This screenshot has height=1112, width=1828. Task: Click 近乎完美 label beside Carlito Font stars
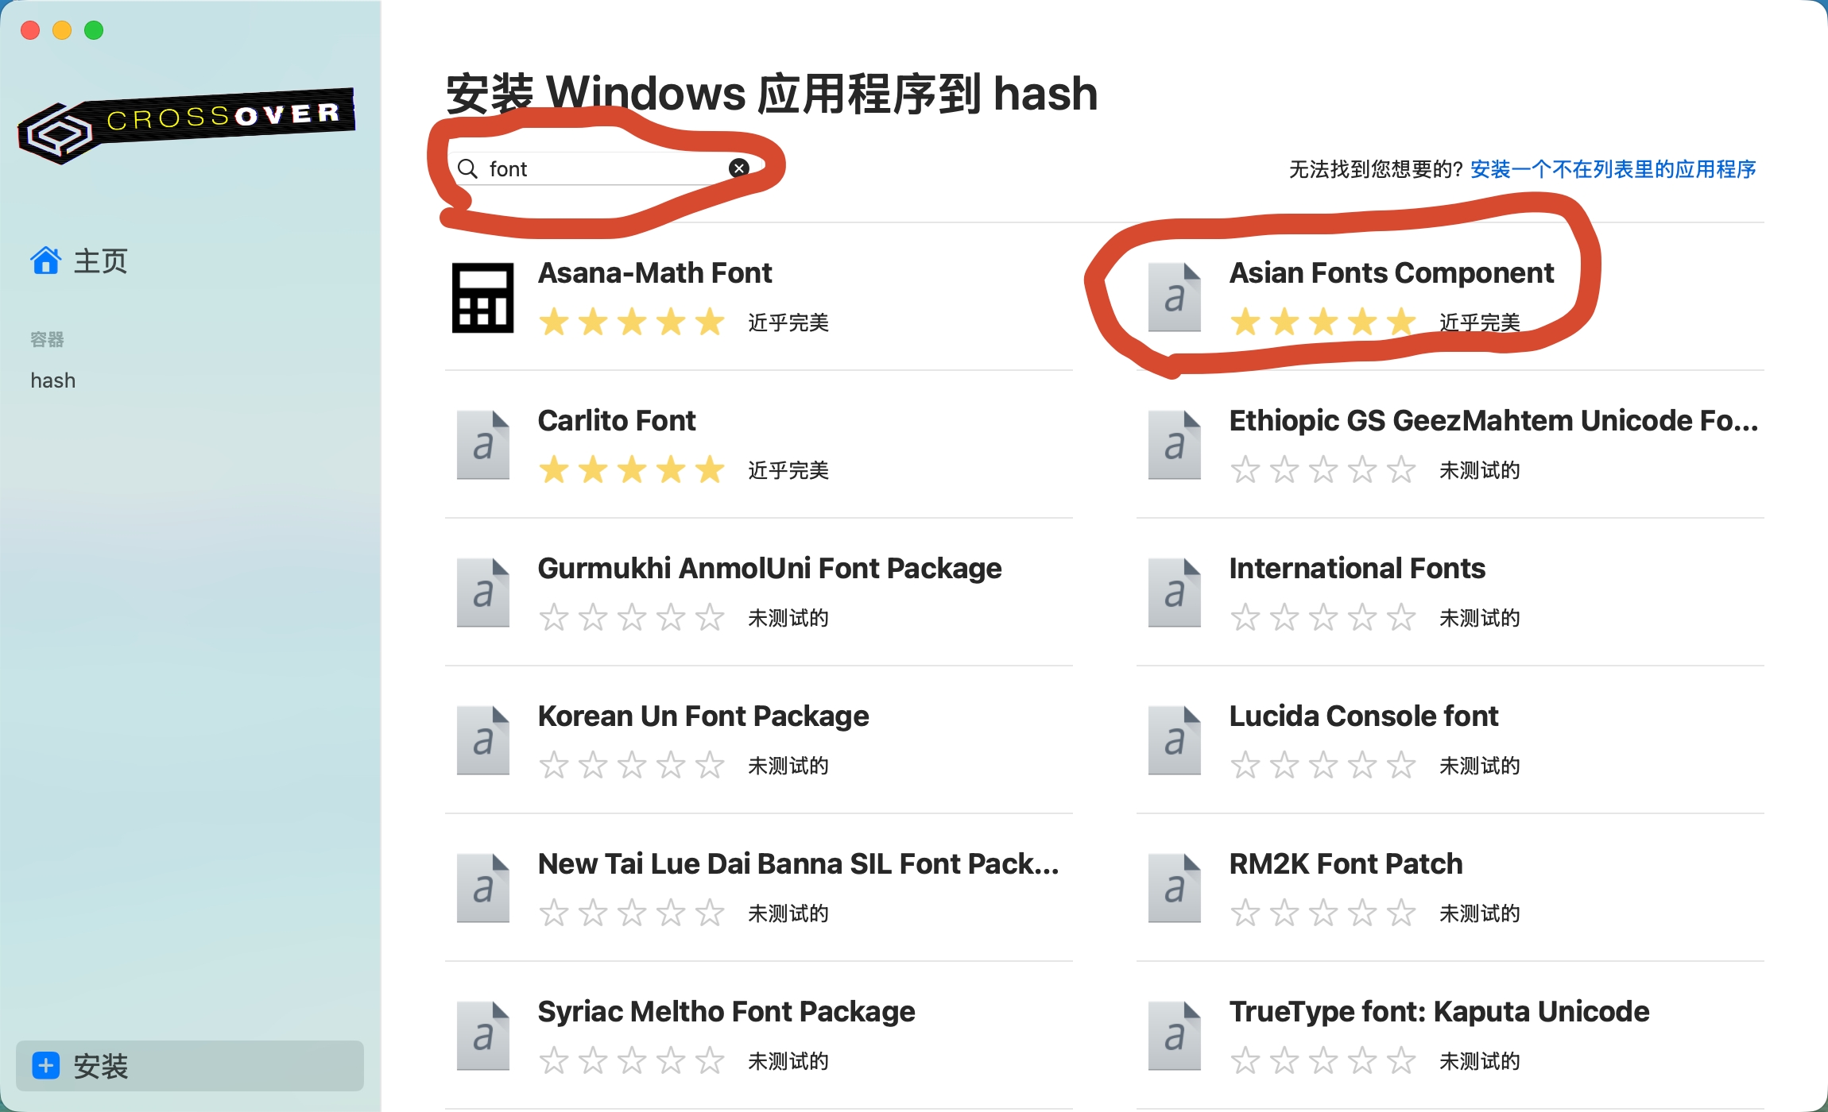click(788, 470)
